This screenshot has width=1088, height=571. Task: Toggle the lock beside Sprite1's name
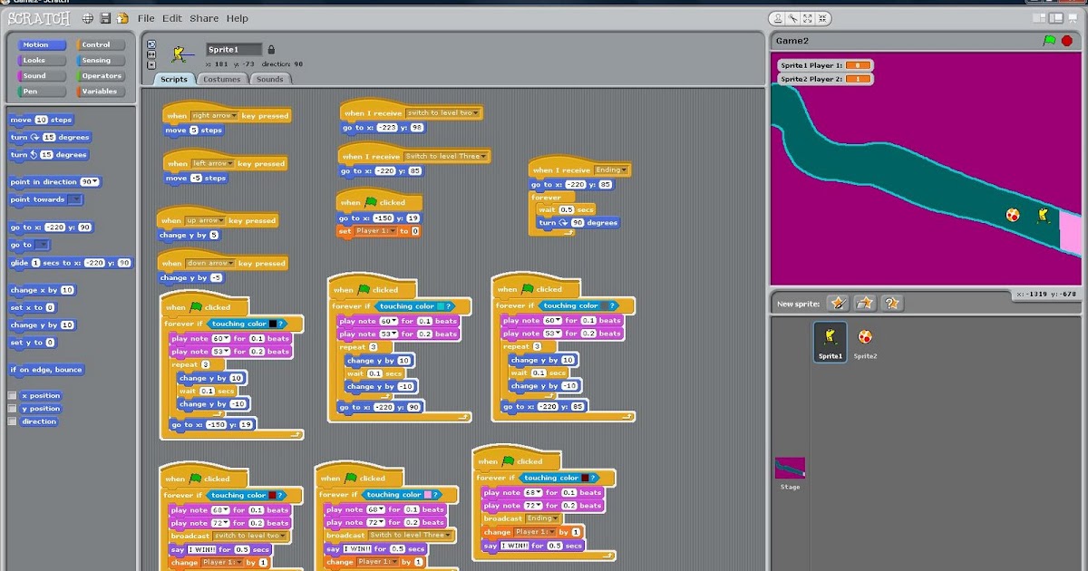pos(271,49)
